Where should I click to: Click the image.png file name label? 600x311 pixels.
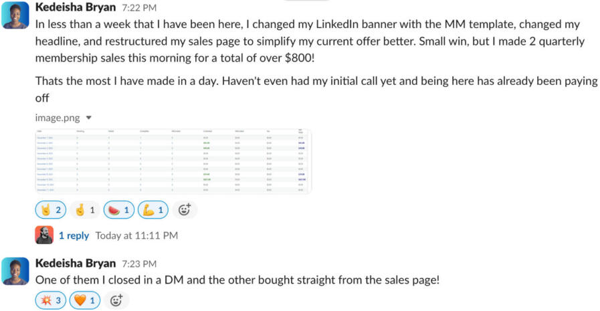click(x=58, y=118)
